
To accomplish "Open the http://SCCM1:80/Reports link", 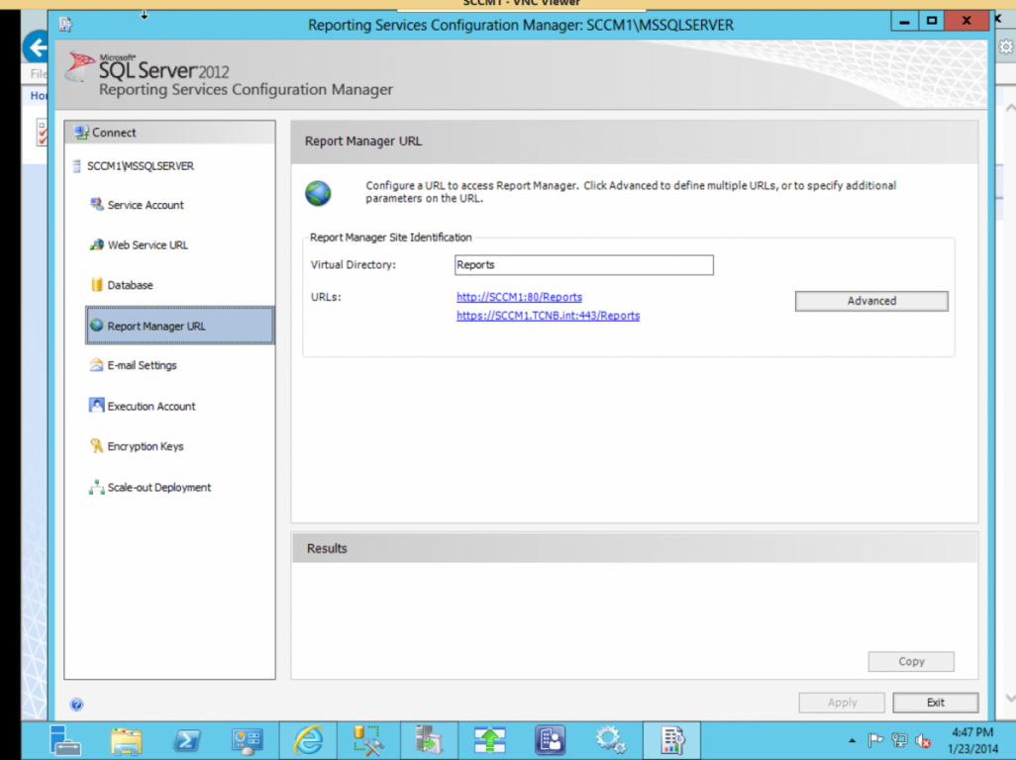I will [519, 297].
